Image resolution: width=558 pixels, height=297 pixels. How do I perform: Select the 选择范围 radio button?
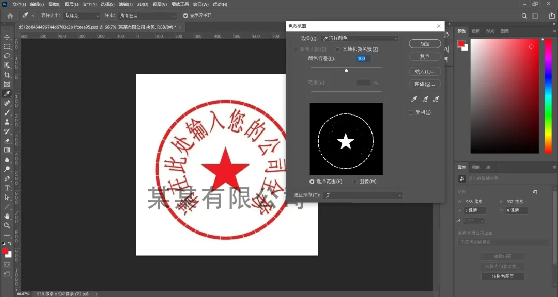tap(312, 181)
